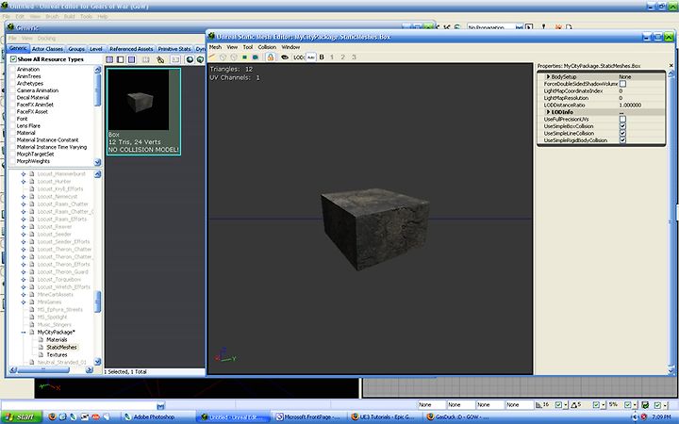Switch to the Referenced Assets tab
Image resolution: width=679 pixels, height=424 pixels.
[131, 49]
